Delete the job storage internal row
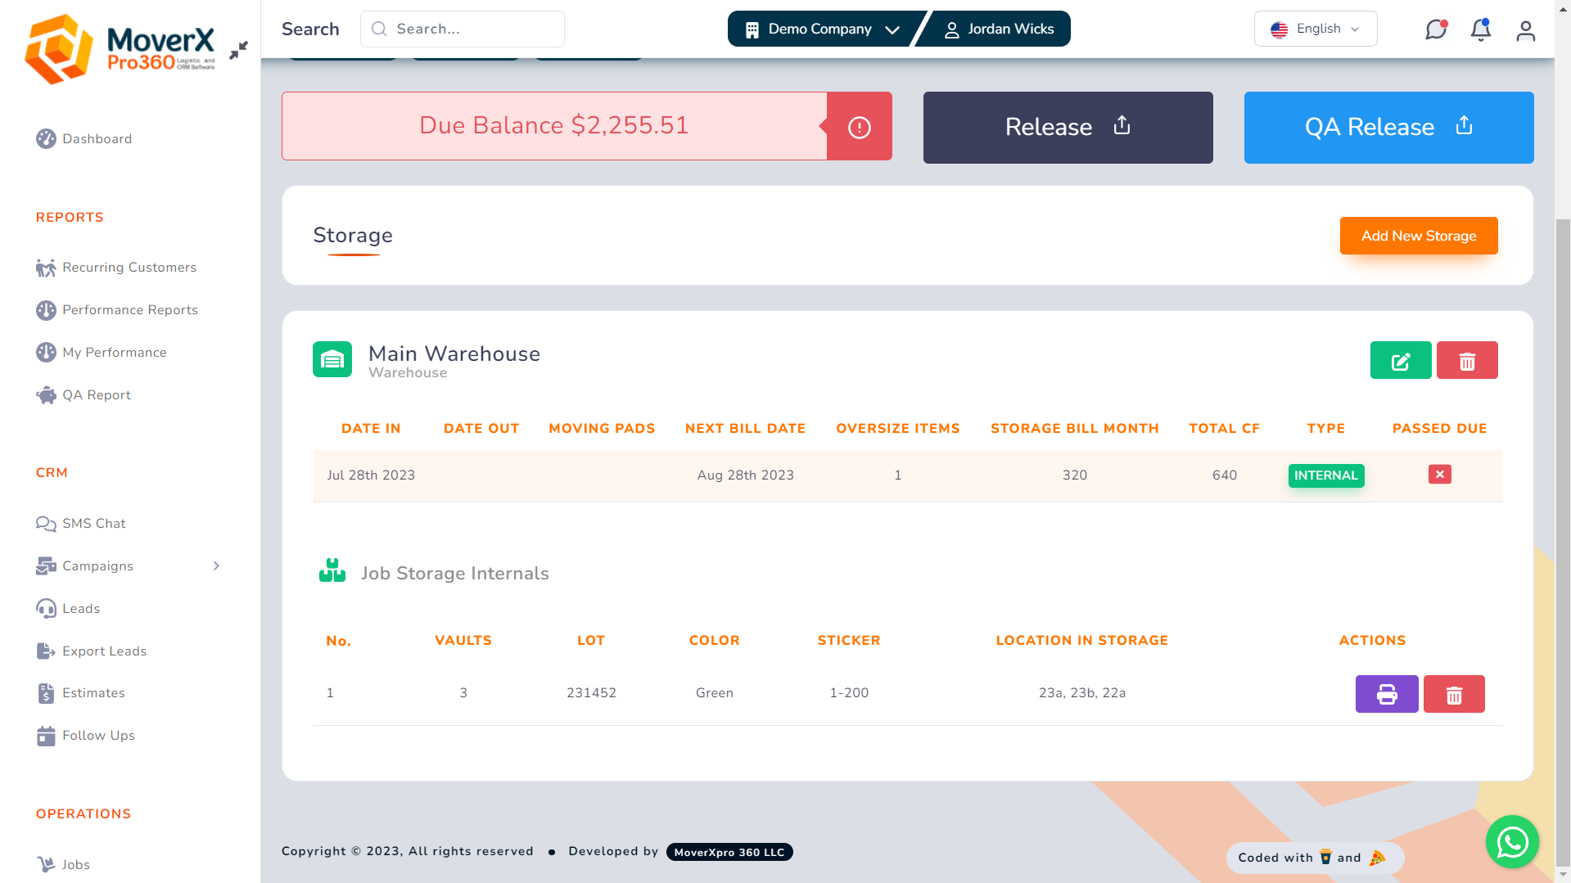This screenshot has width=1571, height=883. [x=1454, y=693]
